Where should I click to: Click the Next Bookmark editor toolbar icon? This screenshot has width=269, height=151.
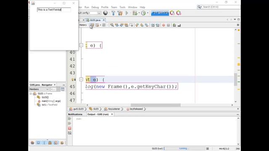[x=142, y=25]
